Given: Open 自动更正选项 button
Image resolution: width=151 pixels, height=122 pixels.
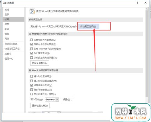Looking at the screenshot, I should point(89,27).
